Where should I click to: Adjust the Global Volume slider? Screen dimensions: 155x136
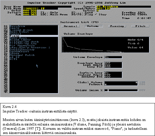(x=121, y=82)
